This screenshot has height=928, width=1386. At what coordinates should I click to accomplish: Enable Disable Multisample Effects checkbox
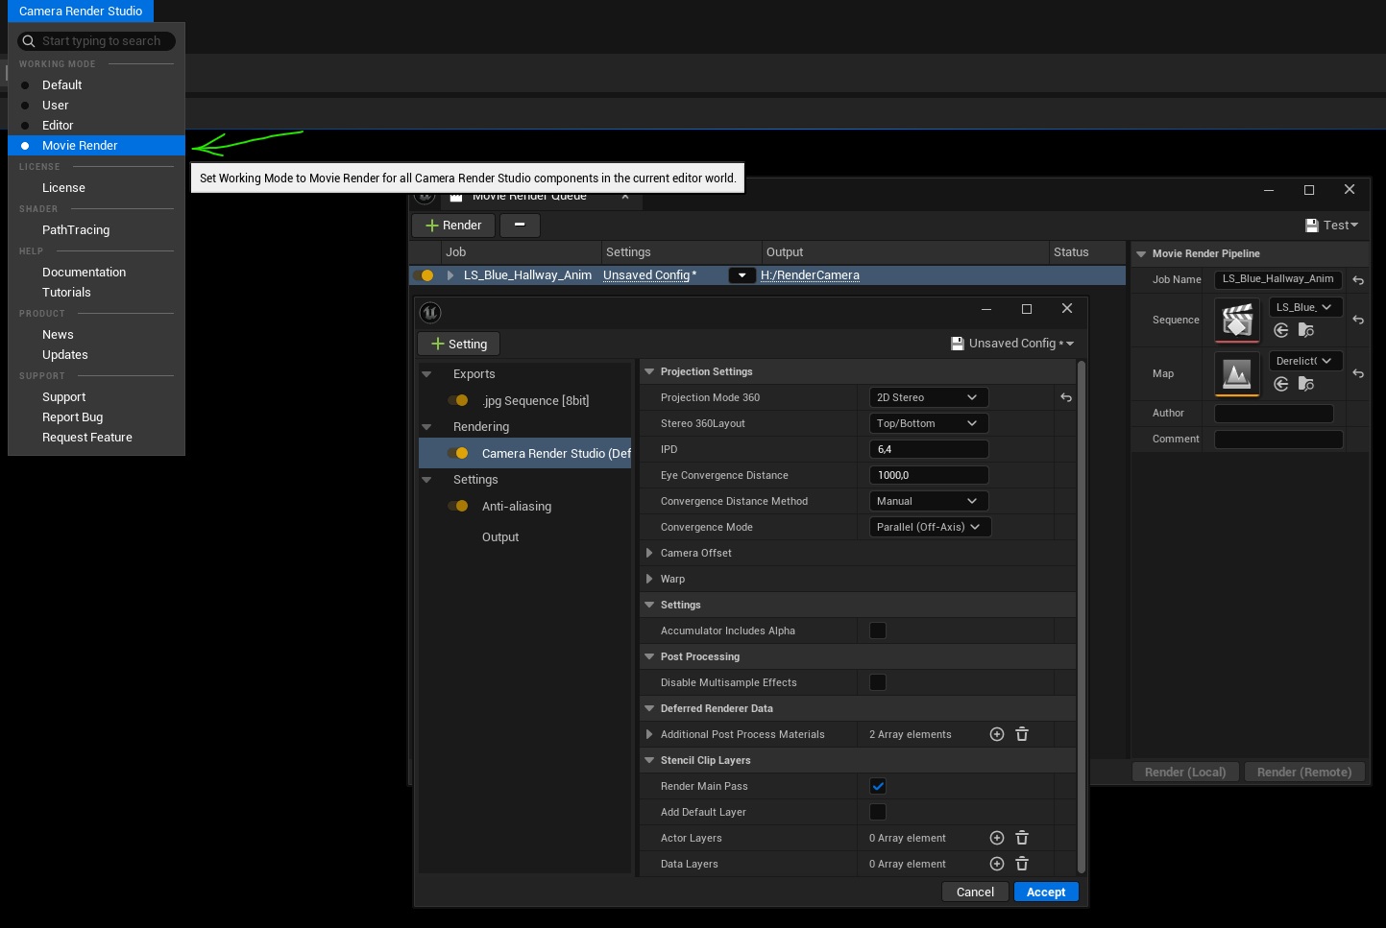(878, 682)
